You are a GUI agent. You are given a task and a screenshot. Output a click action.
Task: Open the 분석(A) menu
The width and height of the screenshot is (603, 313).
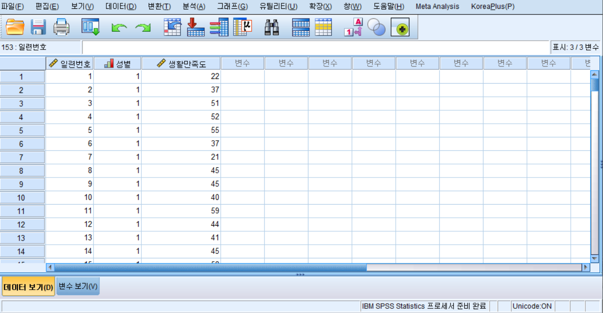(194, 7)
